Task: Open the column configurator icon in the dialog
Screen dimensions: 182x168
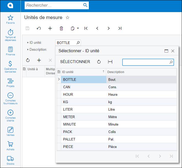Action: pyautogui.click(x=59, y=72)
